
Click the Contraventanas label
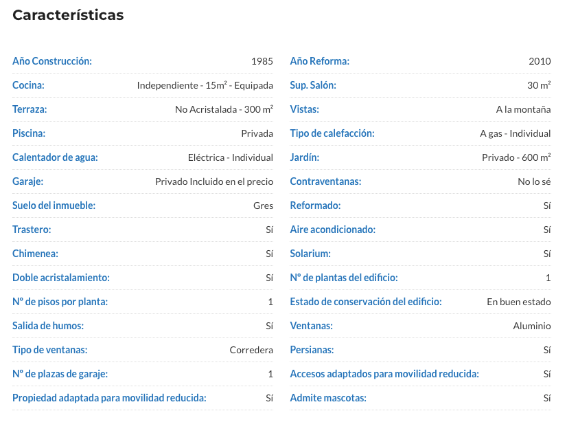(325, 181)
